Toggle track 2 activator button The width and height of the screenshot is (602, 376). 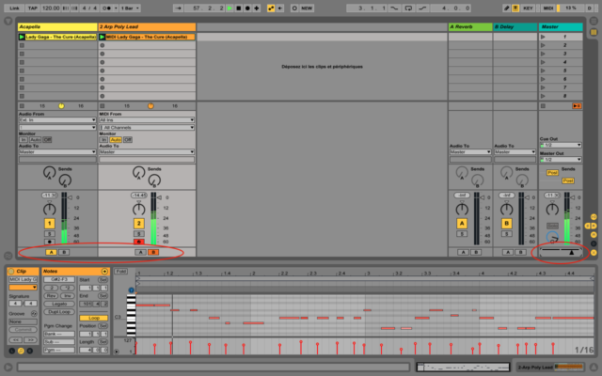tap(139, 224)
